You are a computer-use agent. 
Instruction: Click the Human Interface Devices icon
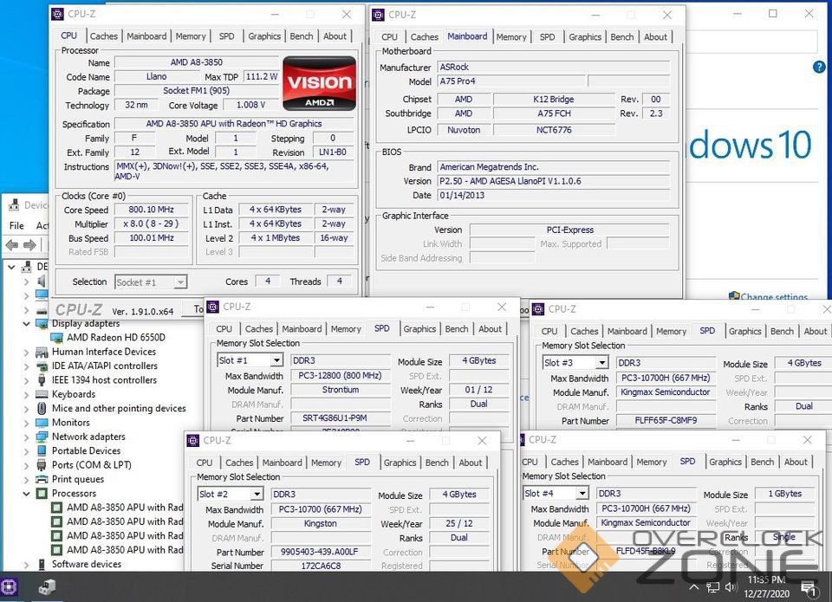(x=42, y=352)
